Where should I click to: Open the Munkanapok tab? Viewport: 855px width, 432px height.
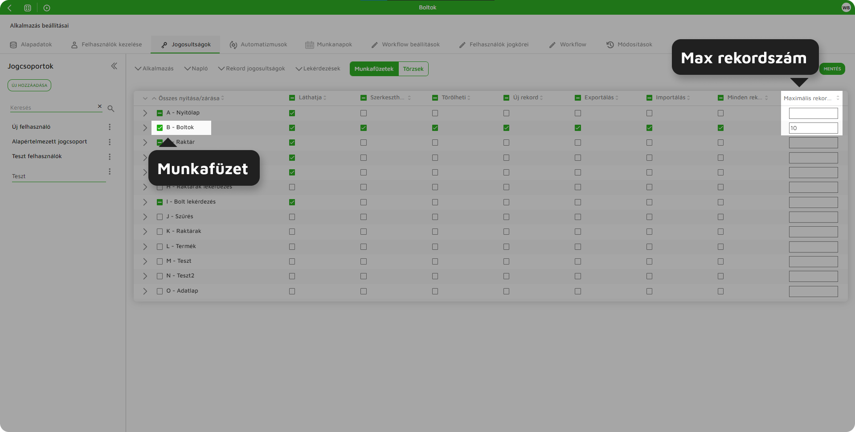point(329,45)
